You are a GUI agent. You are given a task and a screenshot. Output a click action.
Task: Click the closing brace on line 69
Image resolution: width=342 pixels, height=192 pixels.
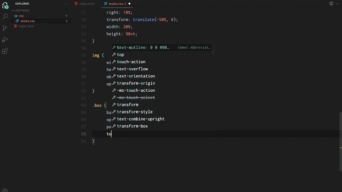point(94,141)
